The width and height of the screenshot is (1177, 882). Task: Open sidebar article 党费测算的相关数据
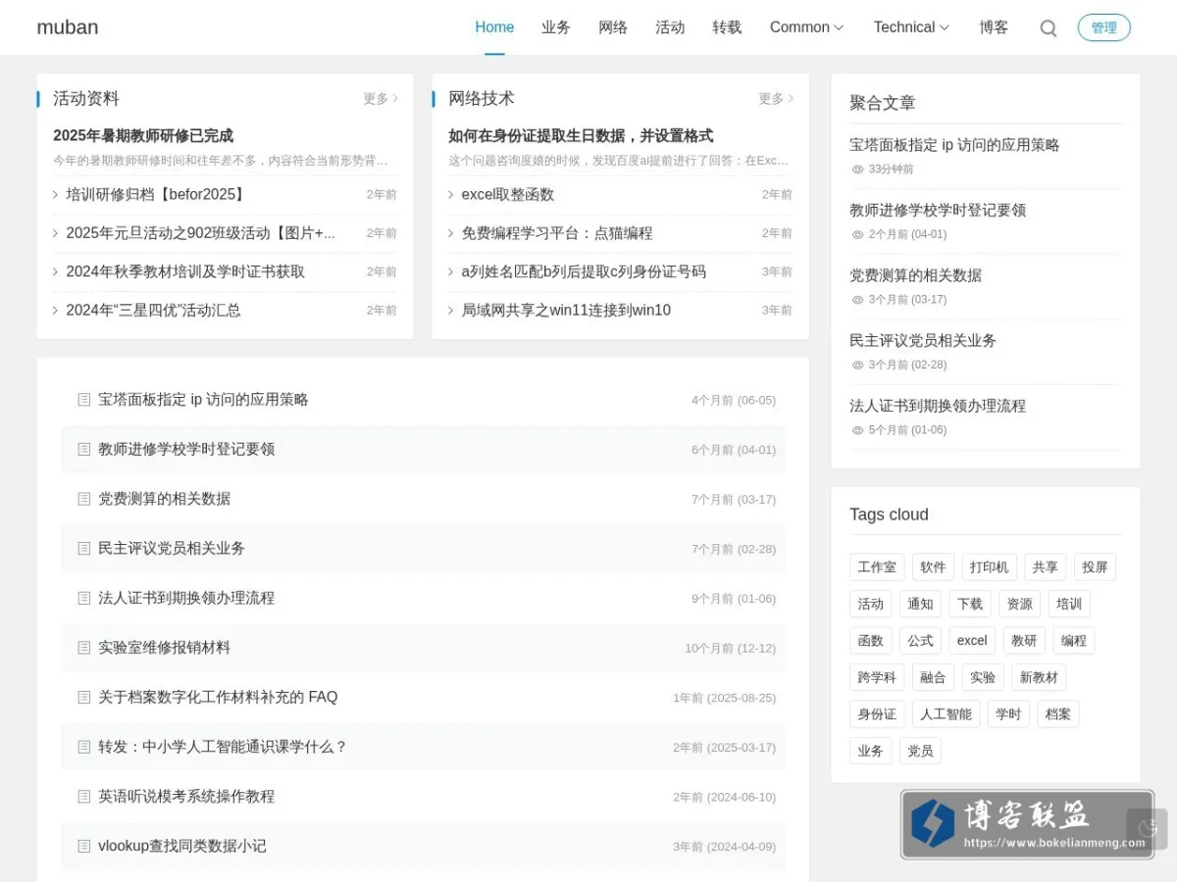(915, 275)
